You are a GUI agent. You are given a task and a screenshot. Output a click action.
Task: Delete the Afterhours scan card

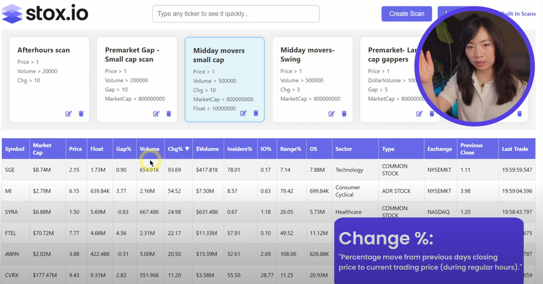[x=81, y=114]
